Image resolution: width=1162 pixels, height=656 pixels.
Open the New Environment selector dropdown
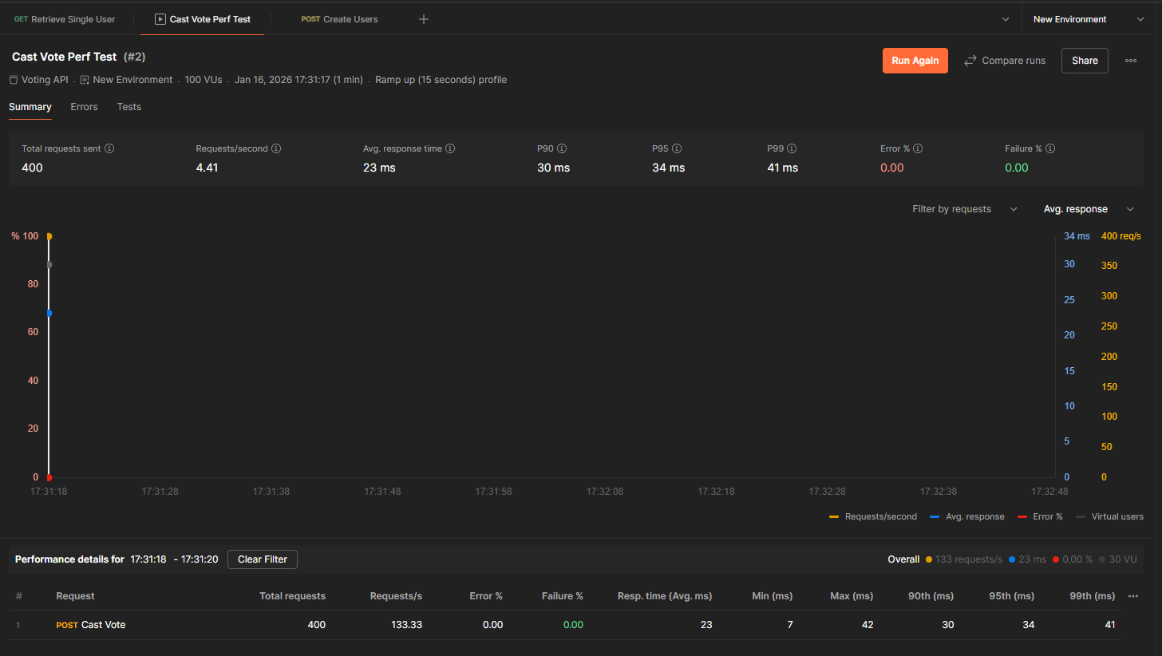point(1089,19)
